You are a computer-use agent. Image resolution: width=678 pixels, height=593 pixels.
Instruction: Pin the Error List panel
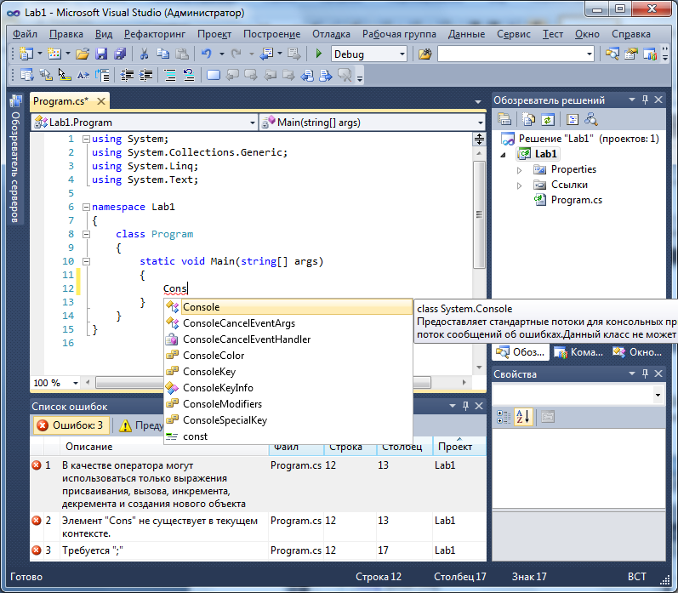click(465, 406)
